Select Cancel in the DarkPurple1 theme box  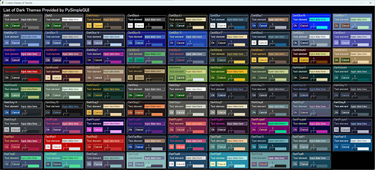click(98, 129)
